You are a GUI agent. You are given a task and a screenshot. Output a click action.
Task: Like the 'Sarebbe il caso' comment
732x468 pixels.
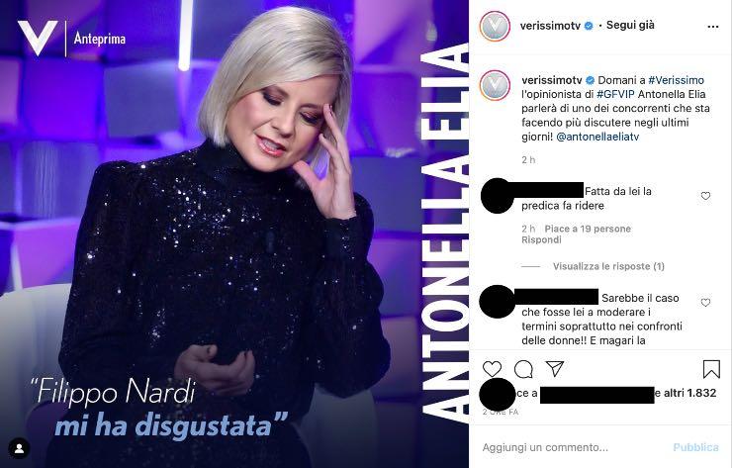pyautogui.click(x=705, y=303)
